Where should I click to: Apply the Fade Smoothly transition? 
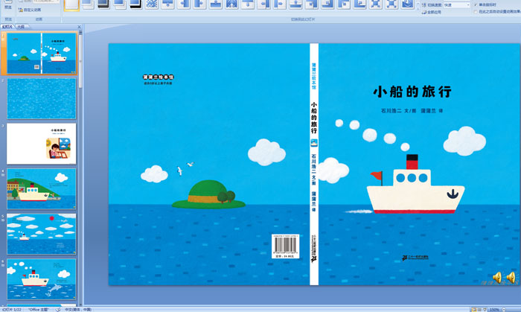coord(88,4)
